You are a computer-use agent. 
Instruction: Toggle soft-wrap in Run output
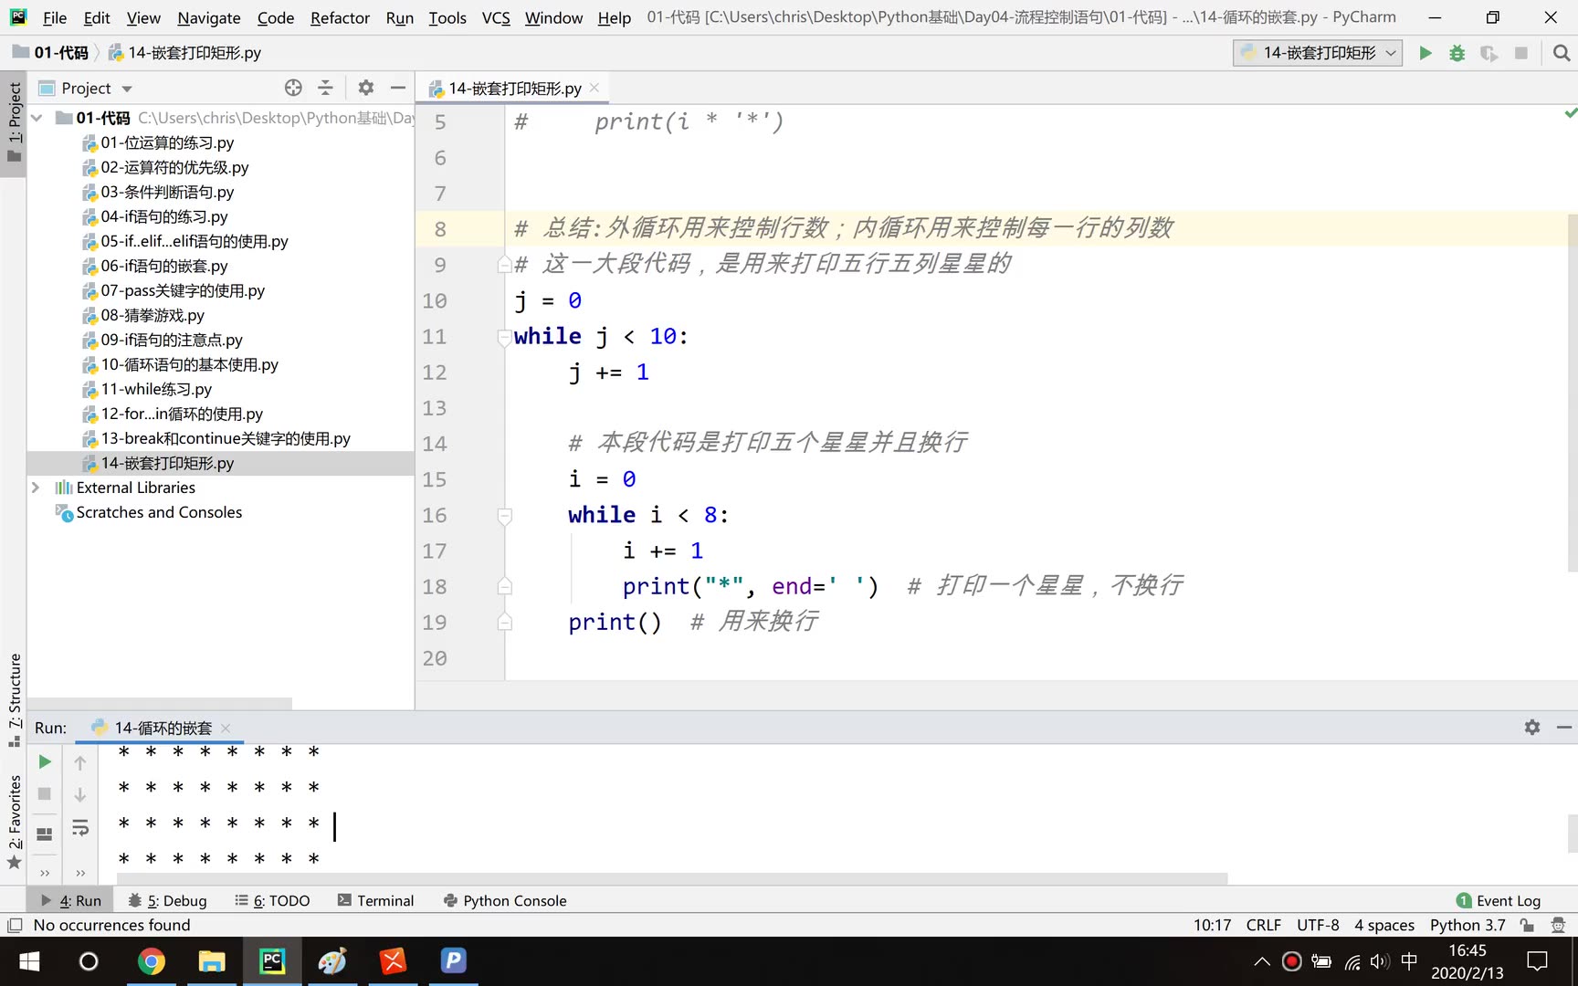80,828
